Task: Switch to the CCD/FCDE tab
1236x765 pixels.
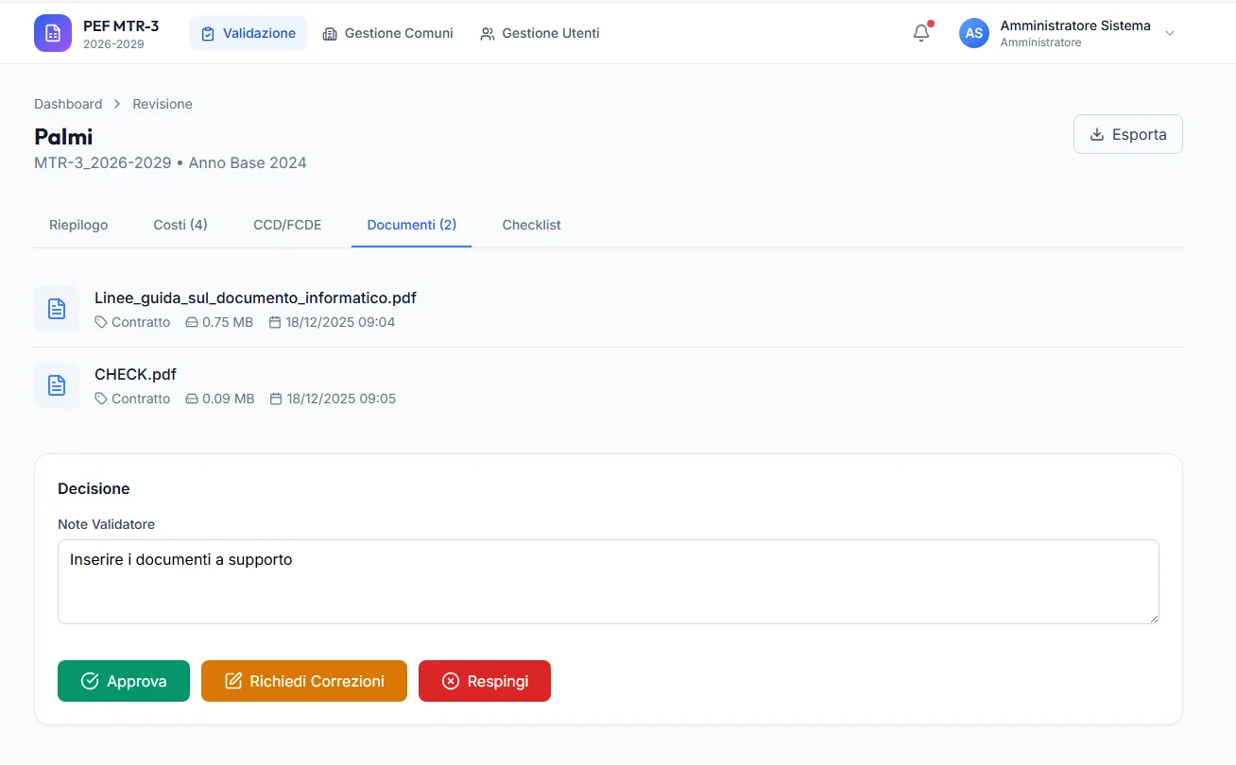Action: coord(287,225)
